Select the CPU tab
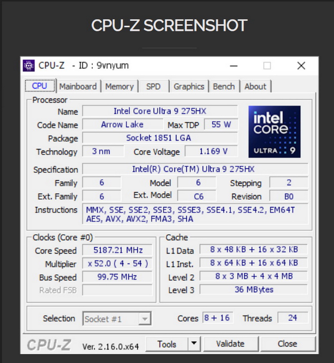Viewport: 334px width, 363px height. pos(40,86)
